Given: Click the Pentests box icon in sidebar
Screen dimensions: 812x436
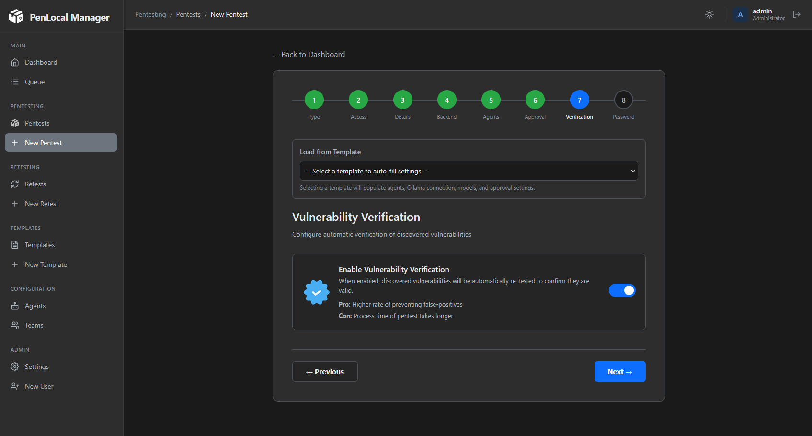Looking at the screenshot, I should tap(15, 123).
